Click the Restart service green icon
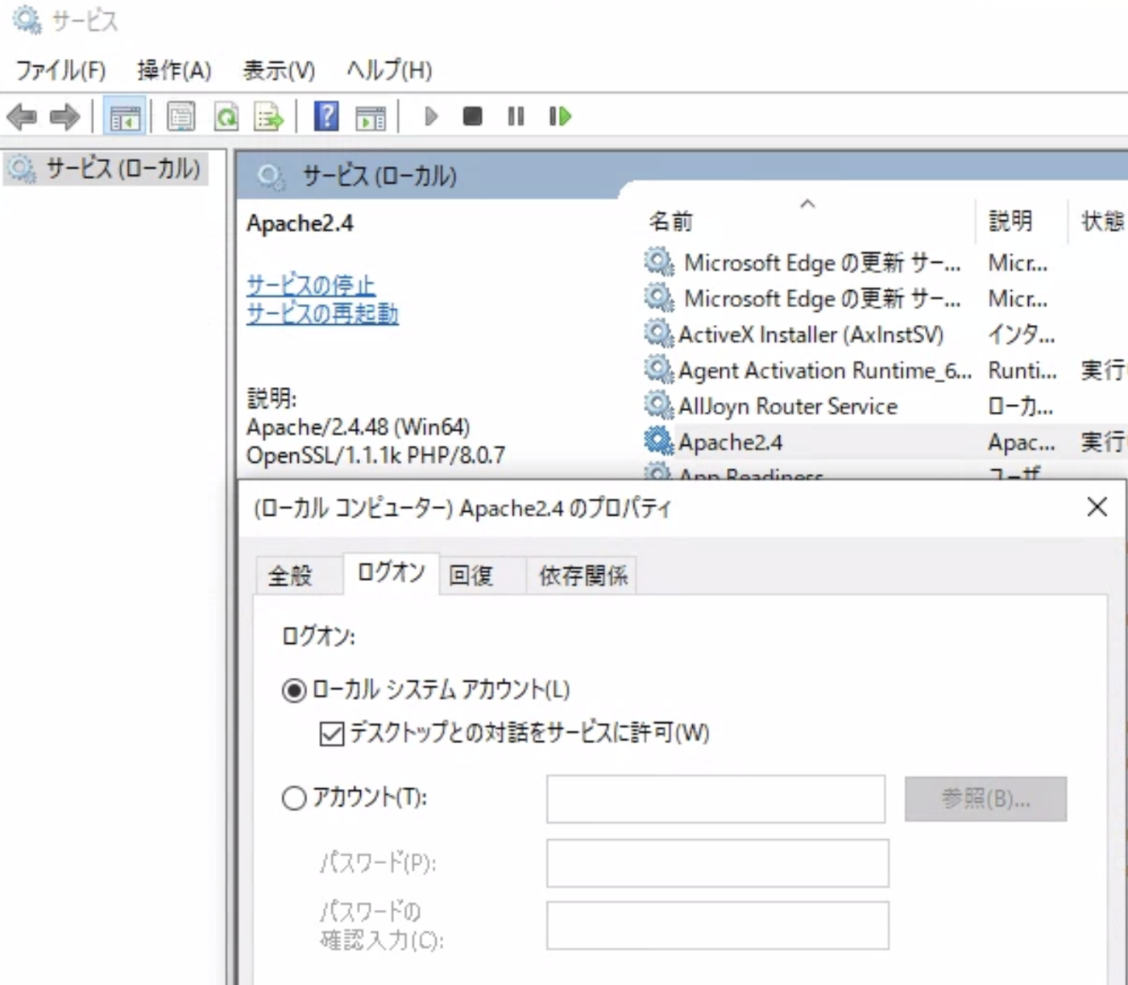Image resolution: width=1128 pixels, height=985 pixels. click(x=560, y=117)
